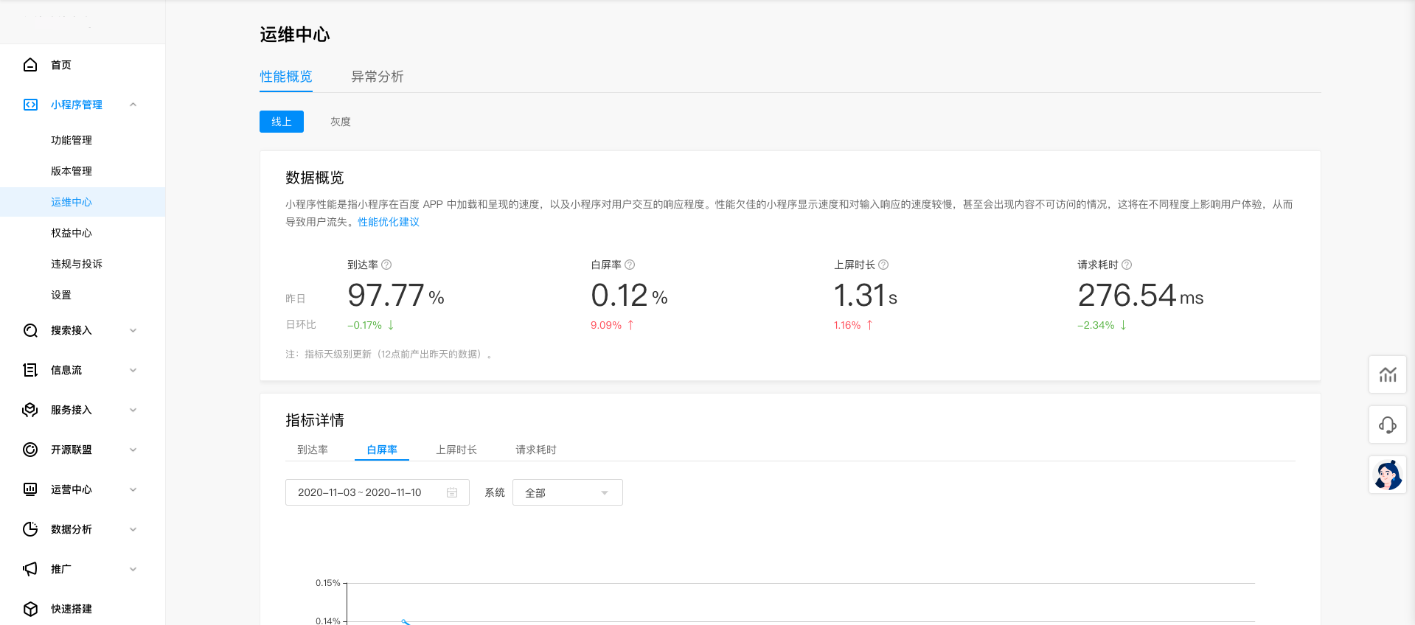The width and height of the screenshot is (1415, 625).
Task: Click the help icon beside 上屏时长
Action: click(x=883, y=265)
